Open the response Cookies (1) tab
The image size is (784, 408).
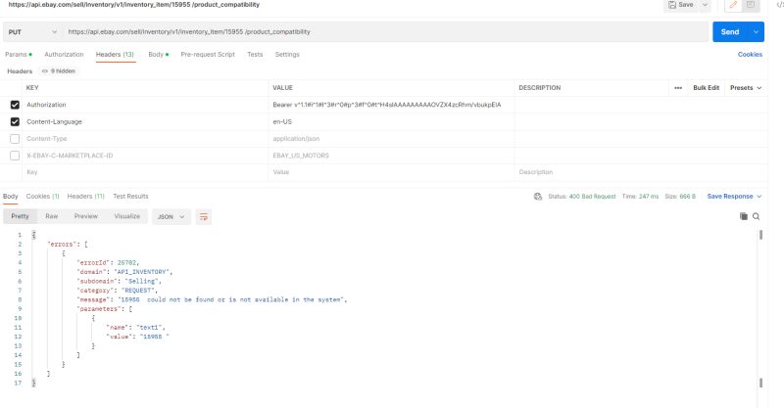tap(42, 197)
